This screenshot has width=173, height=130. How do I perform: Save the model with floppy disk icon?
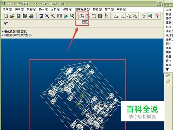pos(19,16)
